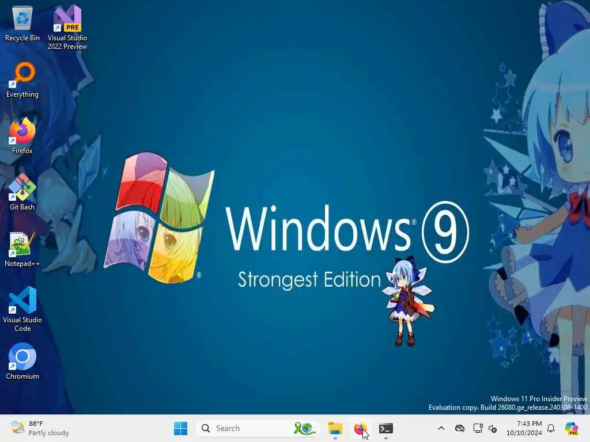Click the muted volume tray icon
The width and height of the screenshot is (590, 442).
pos(493,428)
